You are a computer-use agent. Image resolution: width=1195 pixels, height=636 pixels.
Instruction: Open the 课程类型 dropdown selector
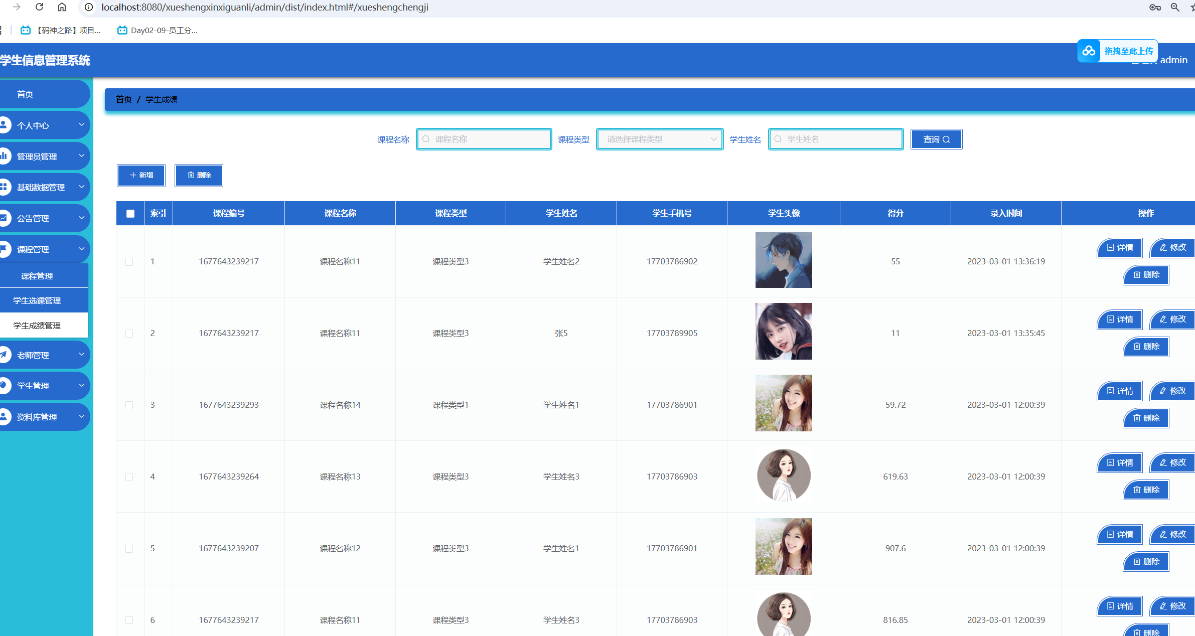point(660,139)
